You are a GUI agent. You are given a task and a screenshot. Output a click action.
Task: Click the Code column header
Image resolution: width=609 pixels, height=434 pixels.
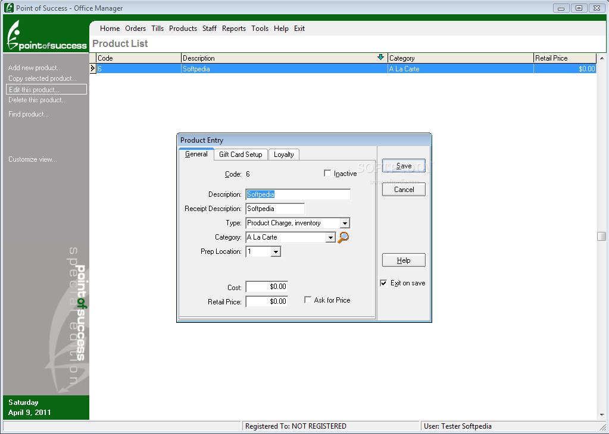(139, 58)
